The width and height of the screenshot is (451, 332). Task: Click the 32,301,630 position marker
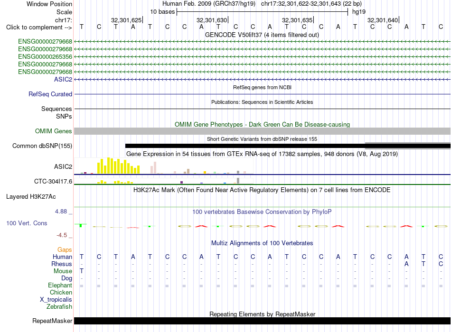212,20
